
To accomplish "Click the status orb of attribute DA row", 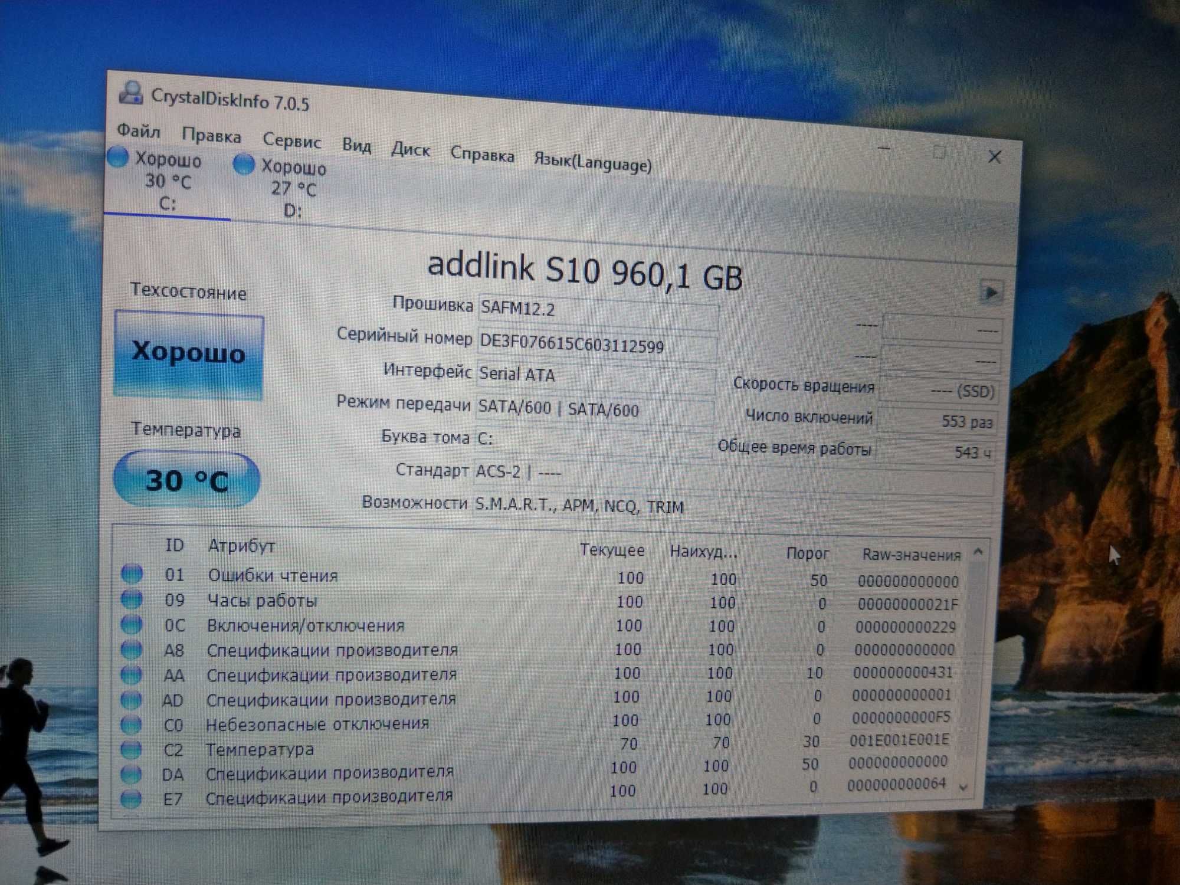I will pyautogui.click(x=130, y=774).
